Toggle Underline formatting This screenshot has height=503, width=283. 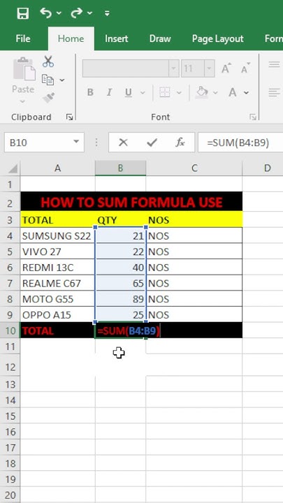coord(129,93)
